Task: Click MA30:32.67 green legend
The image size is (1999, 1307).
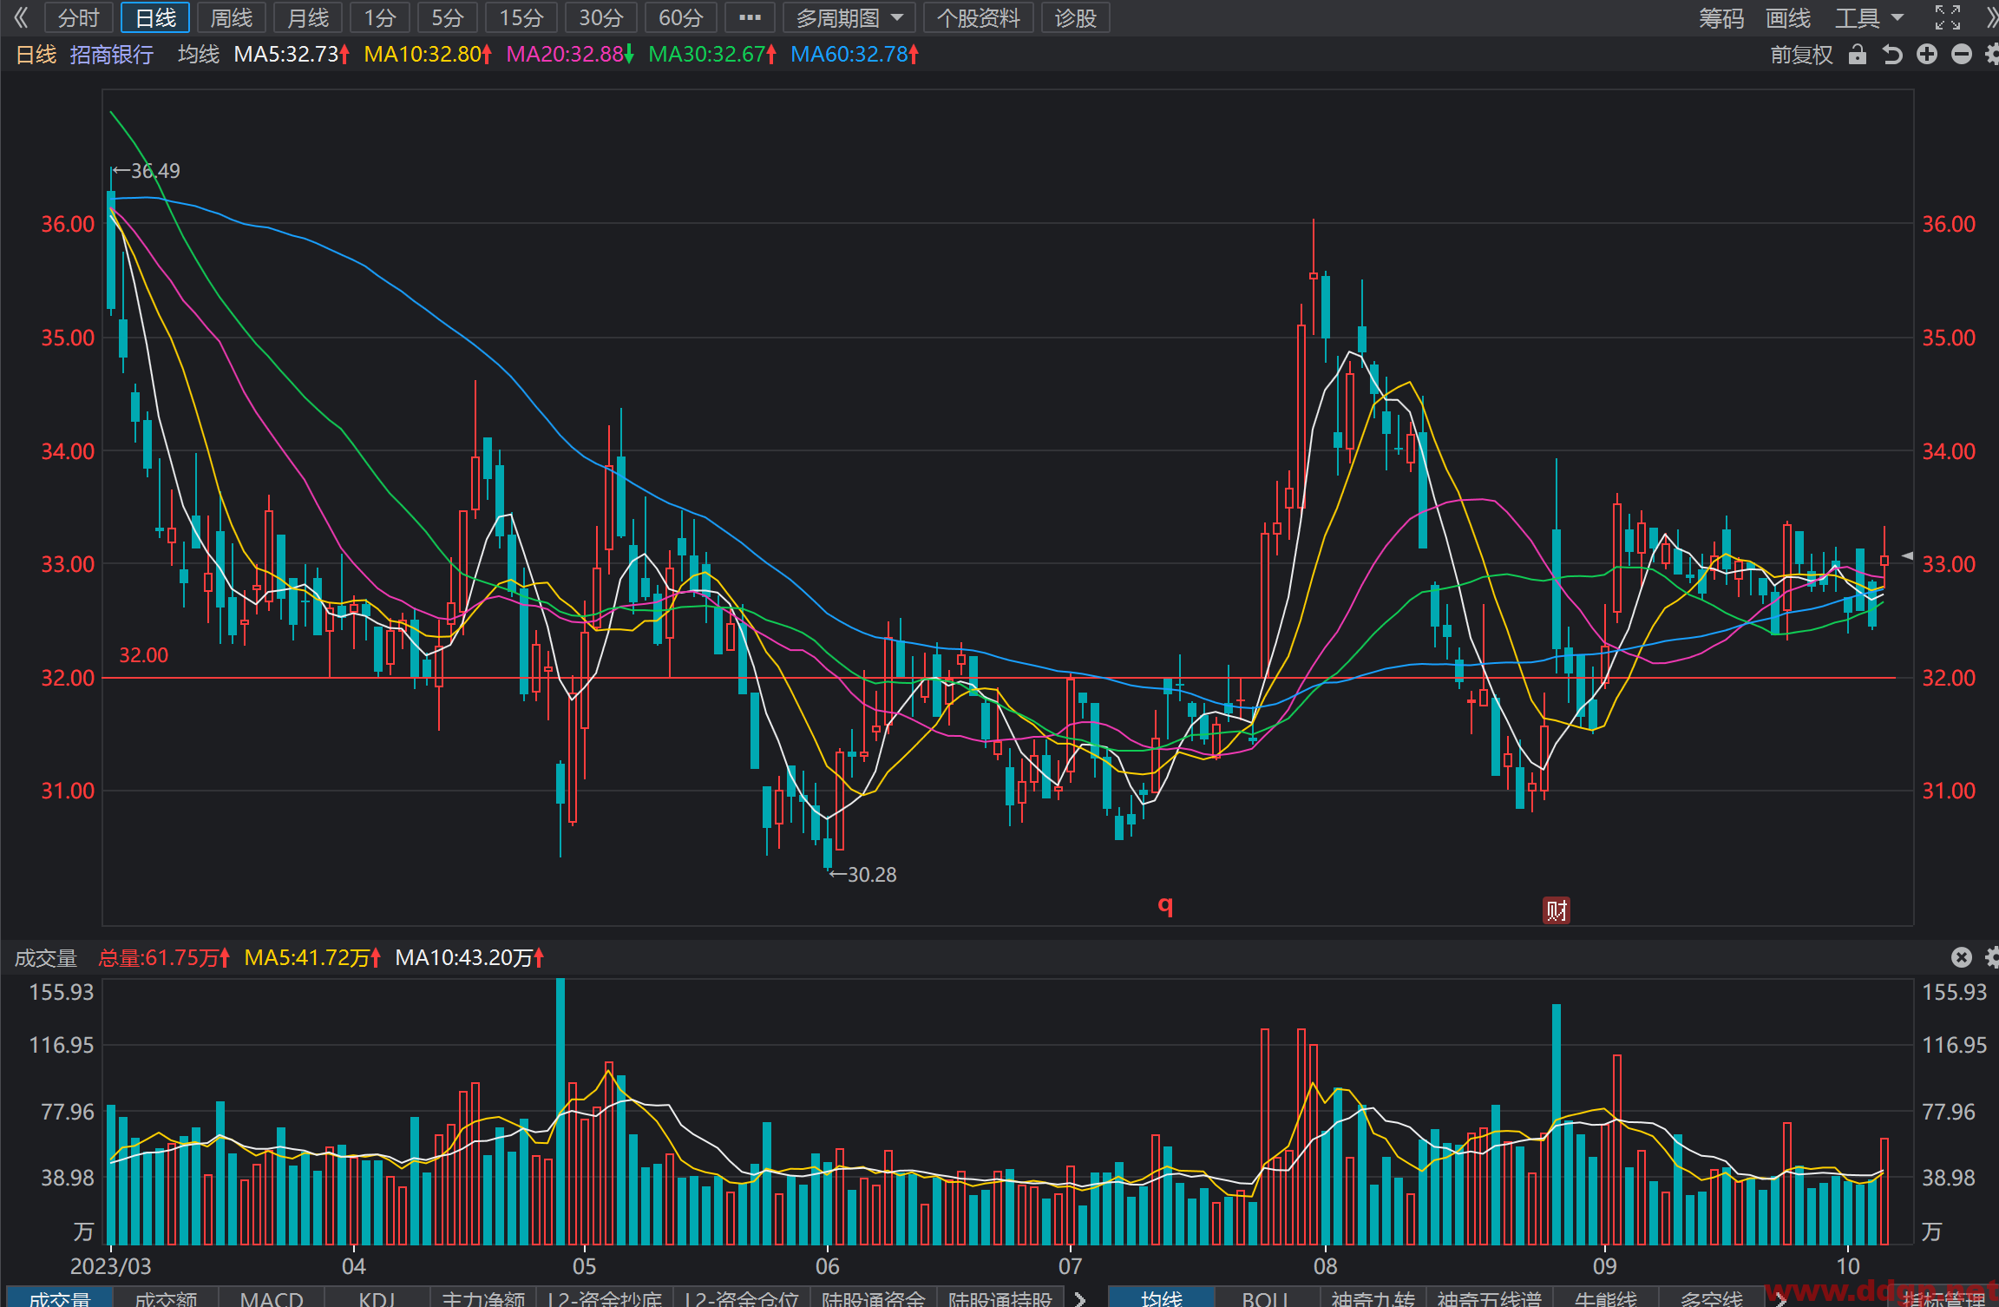Action: point(712,55)
